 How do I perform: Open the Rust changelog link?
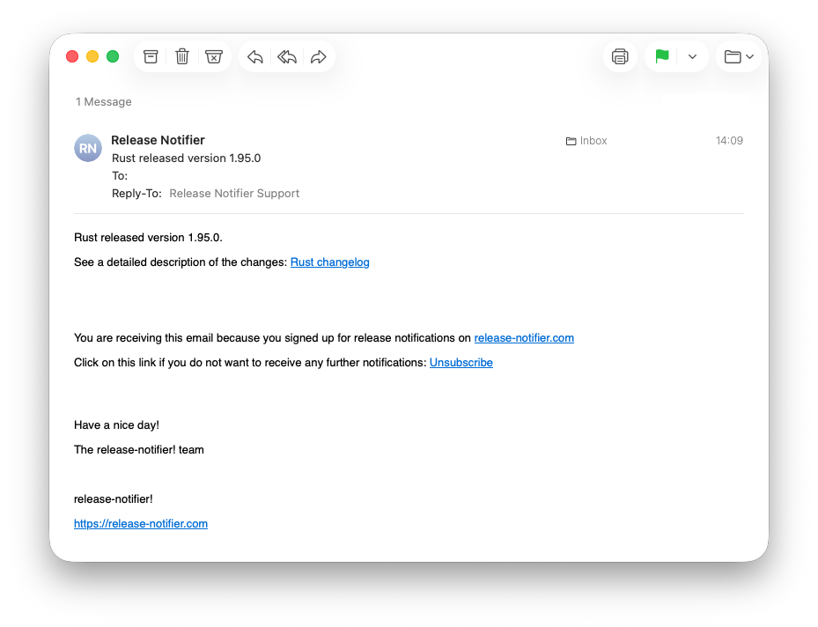[330, 262]
